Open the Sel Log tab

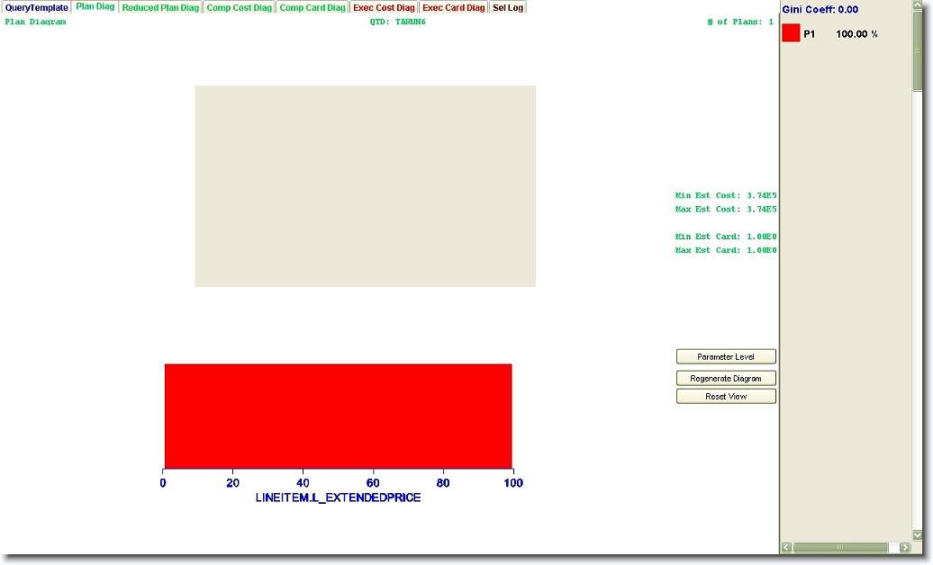click(508, 7)
